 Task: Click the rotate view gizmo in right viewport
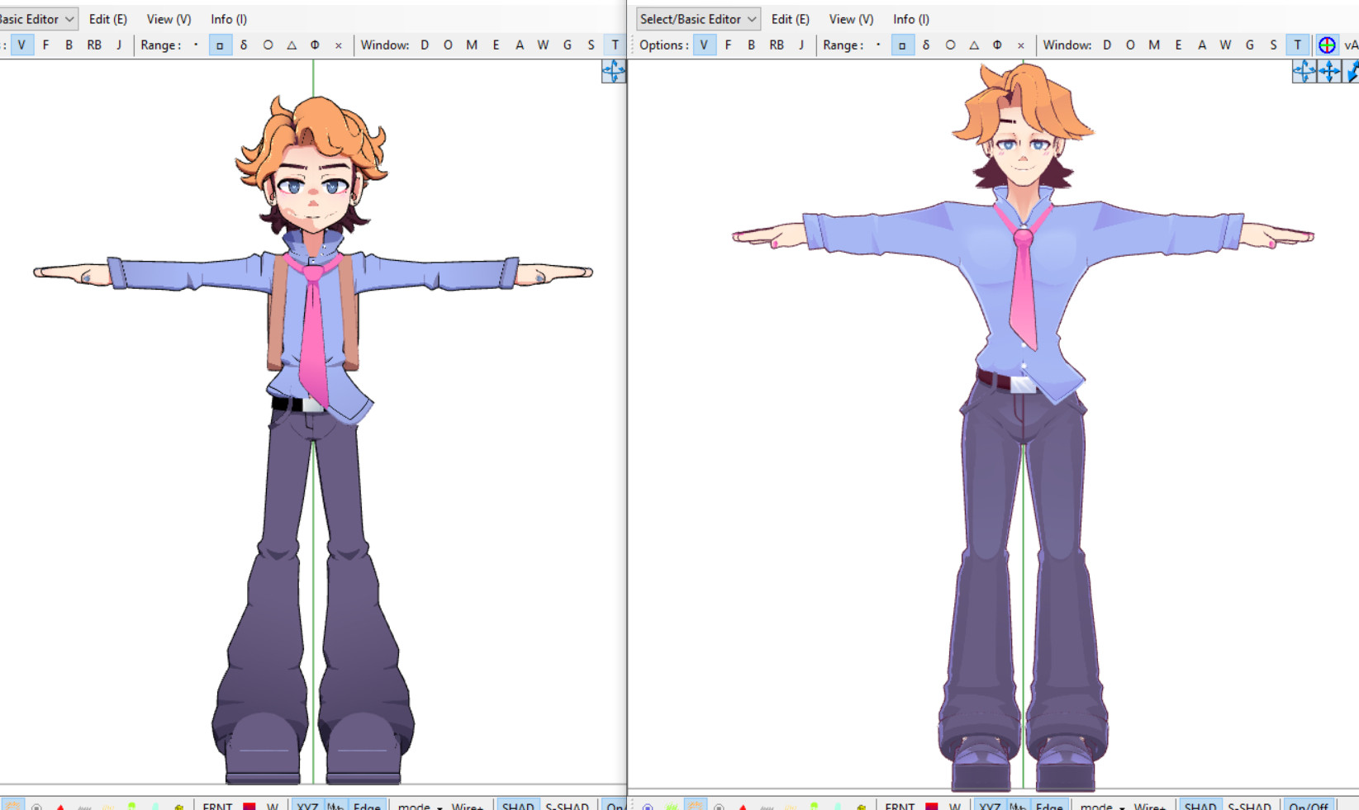click(1304, 72)
